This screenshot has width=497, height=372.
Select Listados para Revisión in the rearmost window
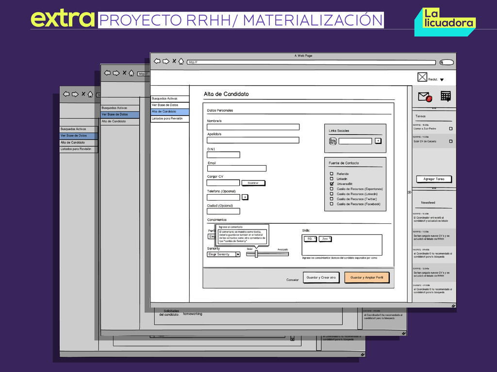click(79, 149)
